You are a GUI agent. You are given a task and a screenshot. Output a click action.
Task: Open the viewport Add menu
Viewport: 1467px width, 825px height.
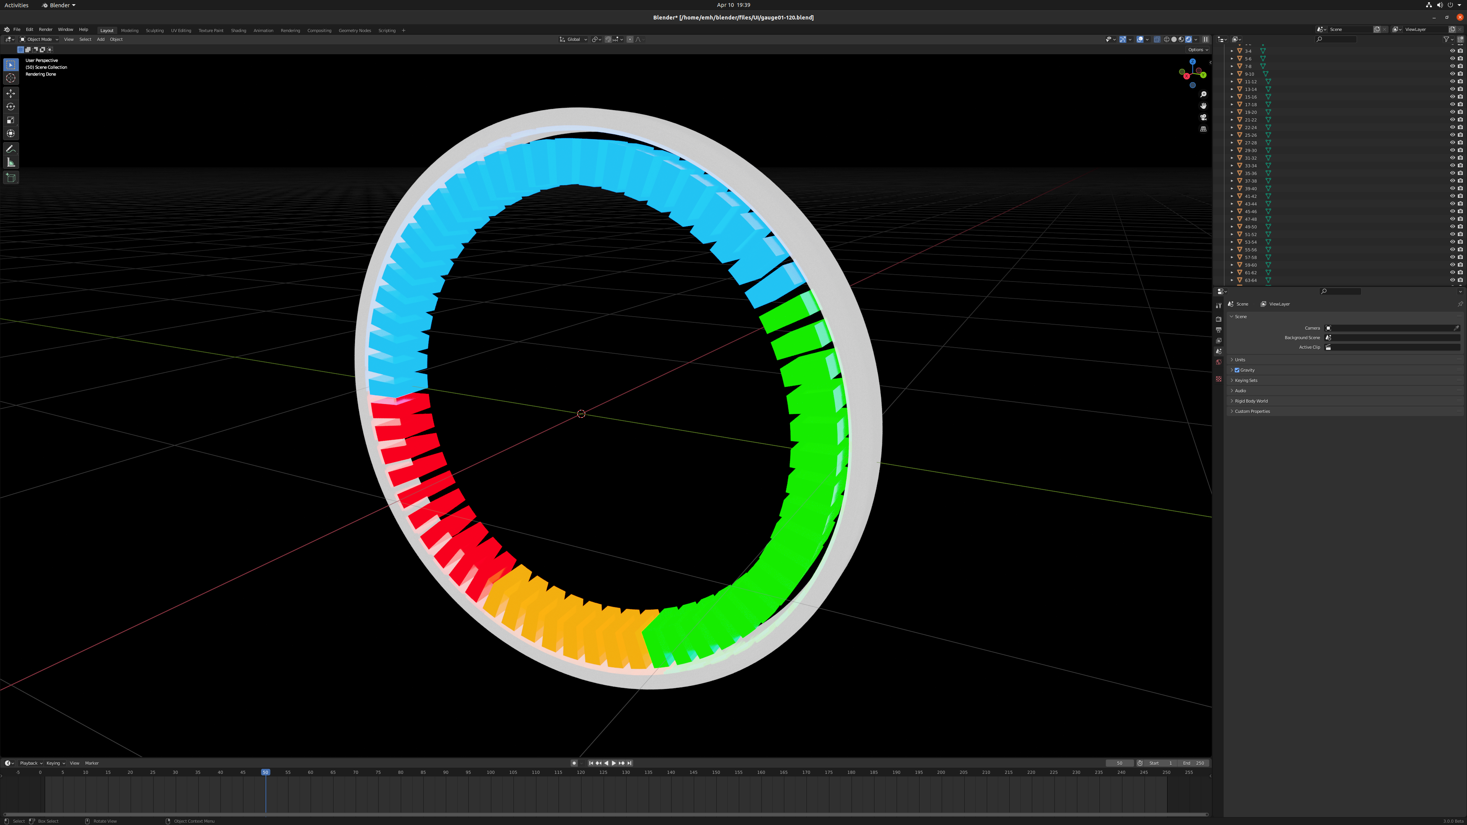click(x=101, y=39)
